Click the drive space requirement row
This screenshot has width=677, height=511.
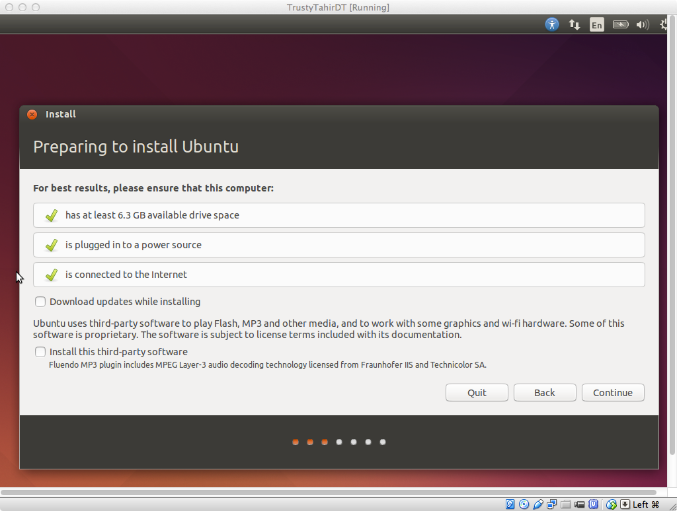[x=339, y=215]
